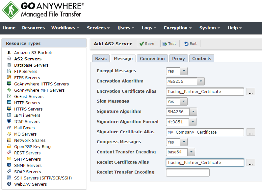Click the OpenPGP Key Rings lock icon
The image size is (262, 192).
[9, 146]
